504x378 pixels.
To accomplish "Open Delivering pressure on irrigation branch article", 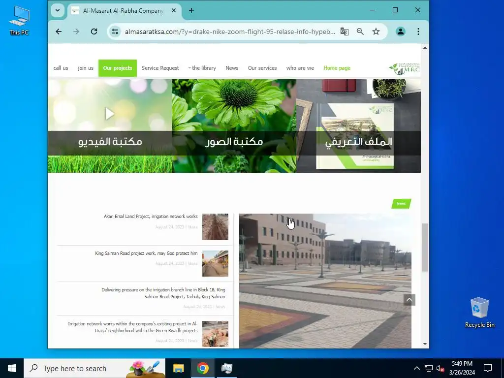I will point(163,293).
